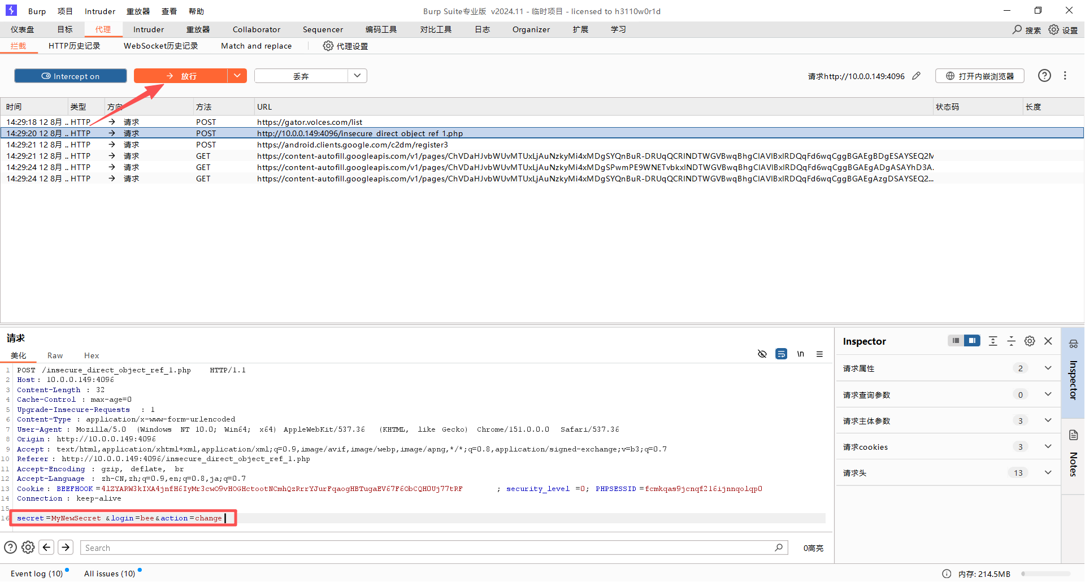
Task: Open the Inspector side tab
Action: [x=1073, y=372]
